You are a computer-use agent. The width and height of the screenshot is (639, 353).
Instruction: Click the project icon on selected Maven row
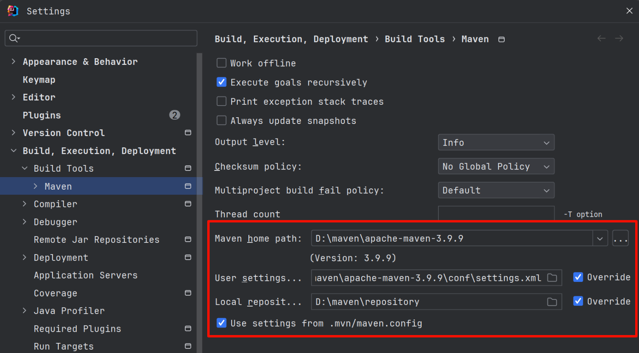point(188,186)
